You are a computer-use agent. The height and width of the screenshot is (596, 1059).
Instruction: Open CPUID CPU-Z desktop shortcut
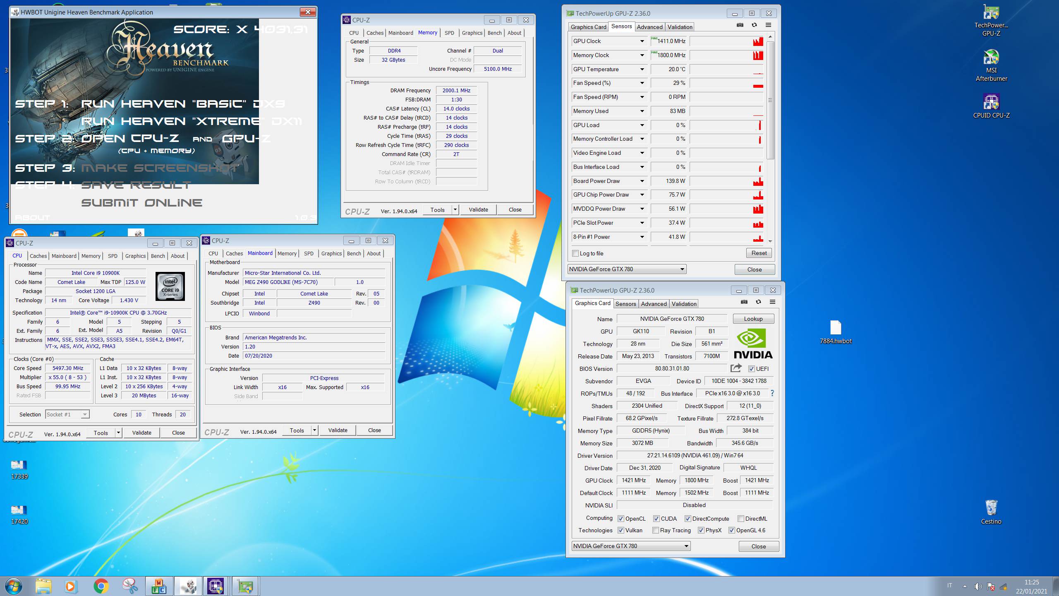pos(991,106)
